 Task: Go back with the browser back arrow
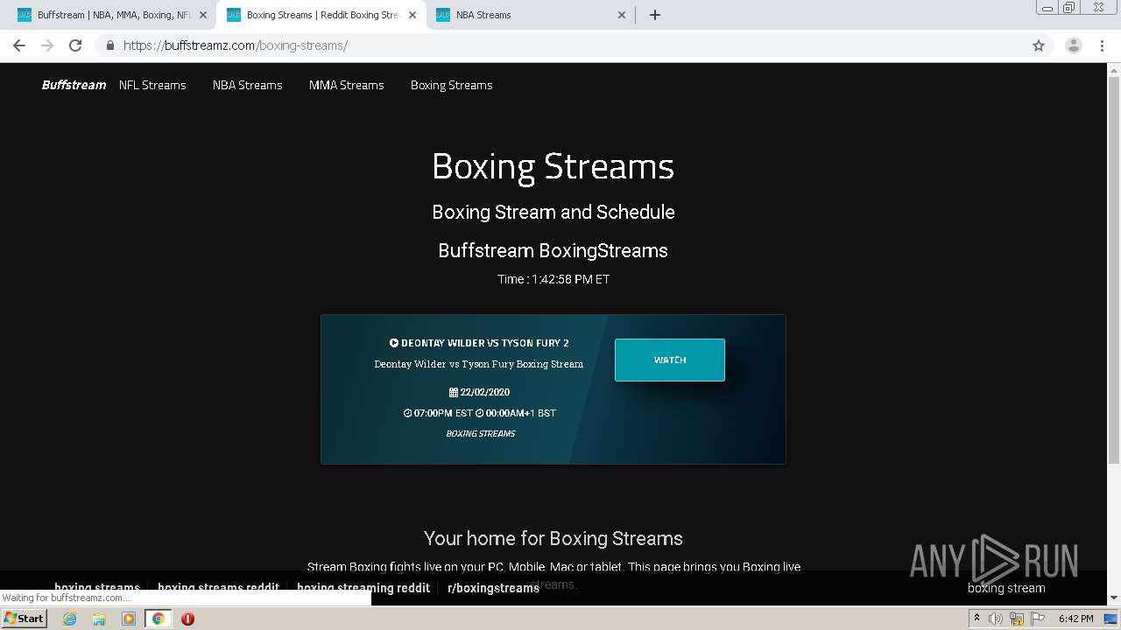19,45
